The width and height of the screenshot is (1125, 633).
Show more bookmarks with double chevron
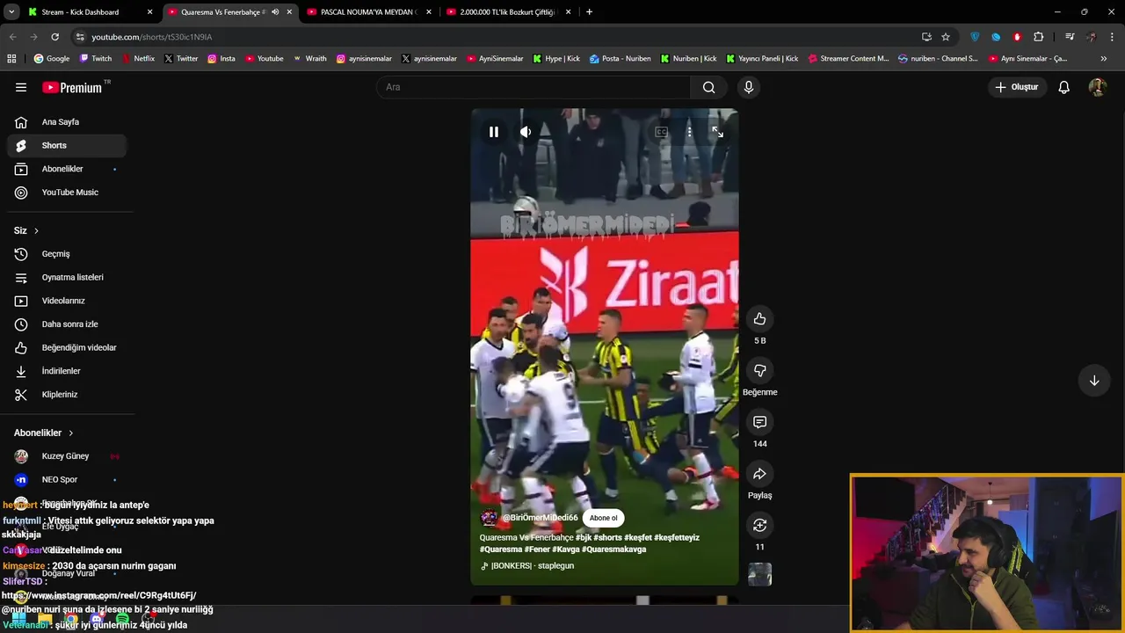1104,59
